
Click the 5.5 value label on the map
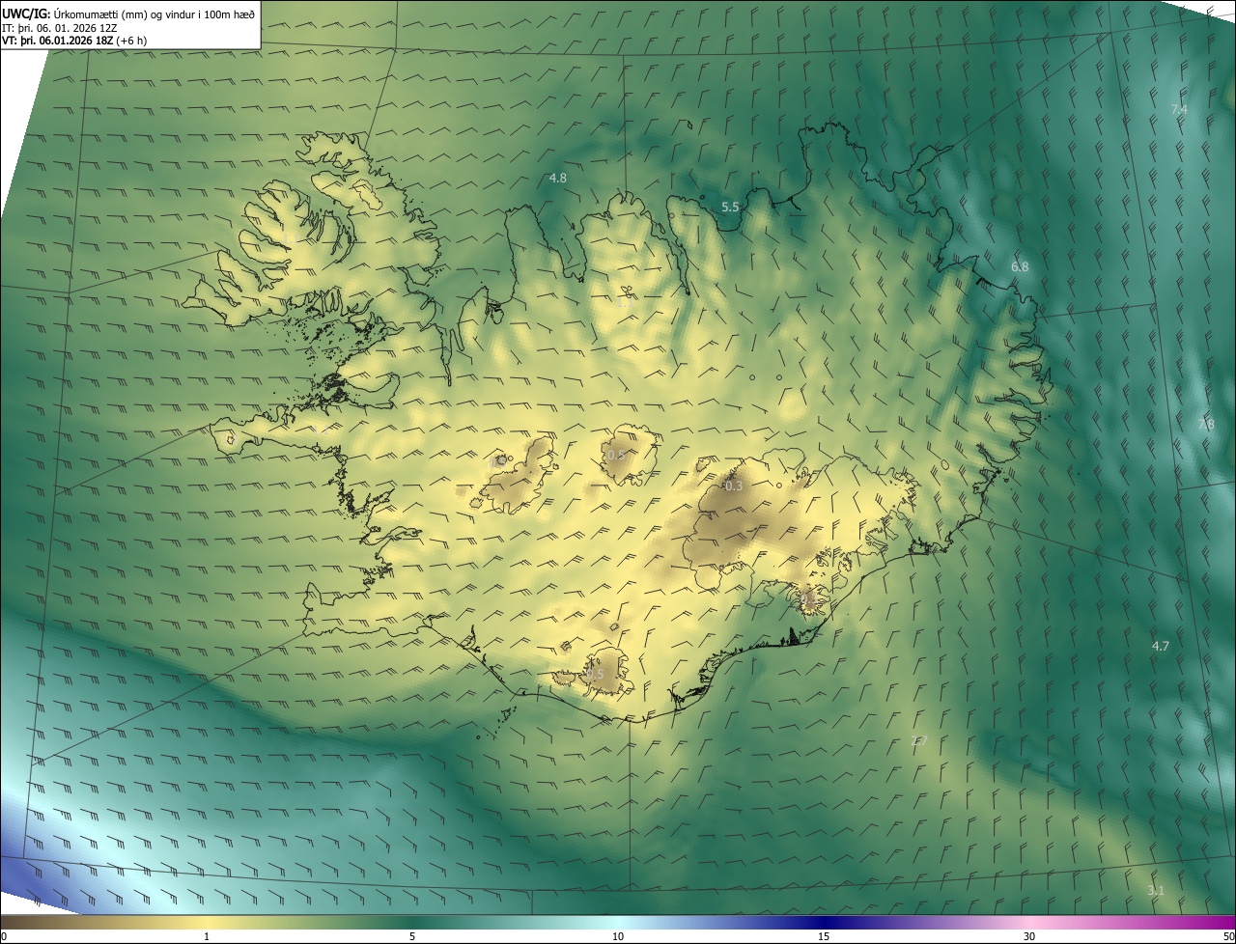(730, 207)
